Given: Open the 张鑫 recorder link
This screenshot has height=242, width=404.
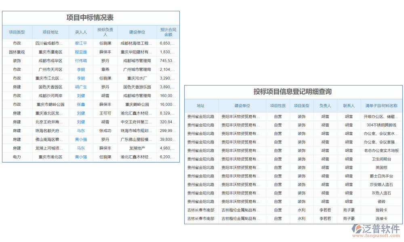Looking at the screenshot, I should (x=80, y=104).
